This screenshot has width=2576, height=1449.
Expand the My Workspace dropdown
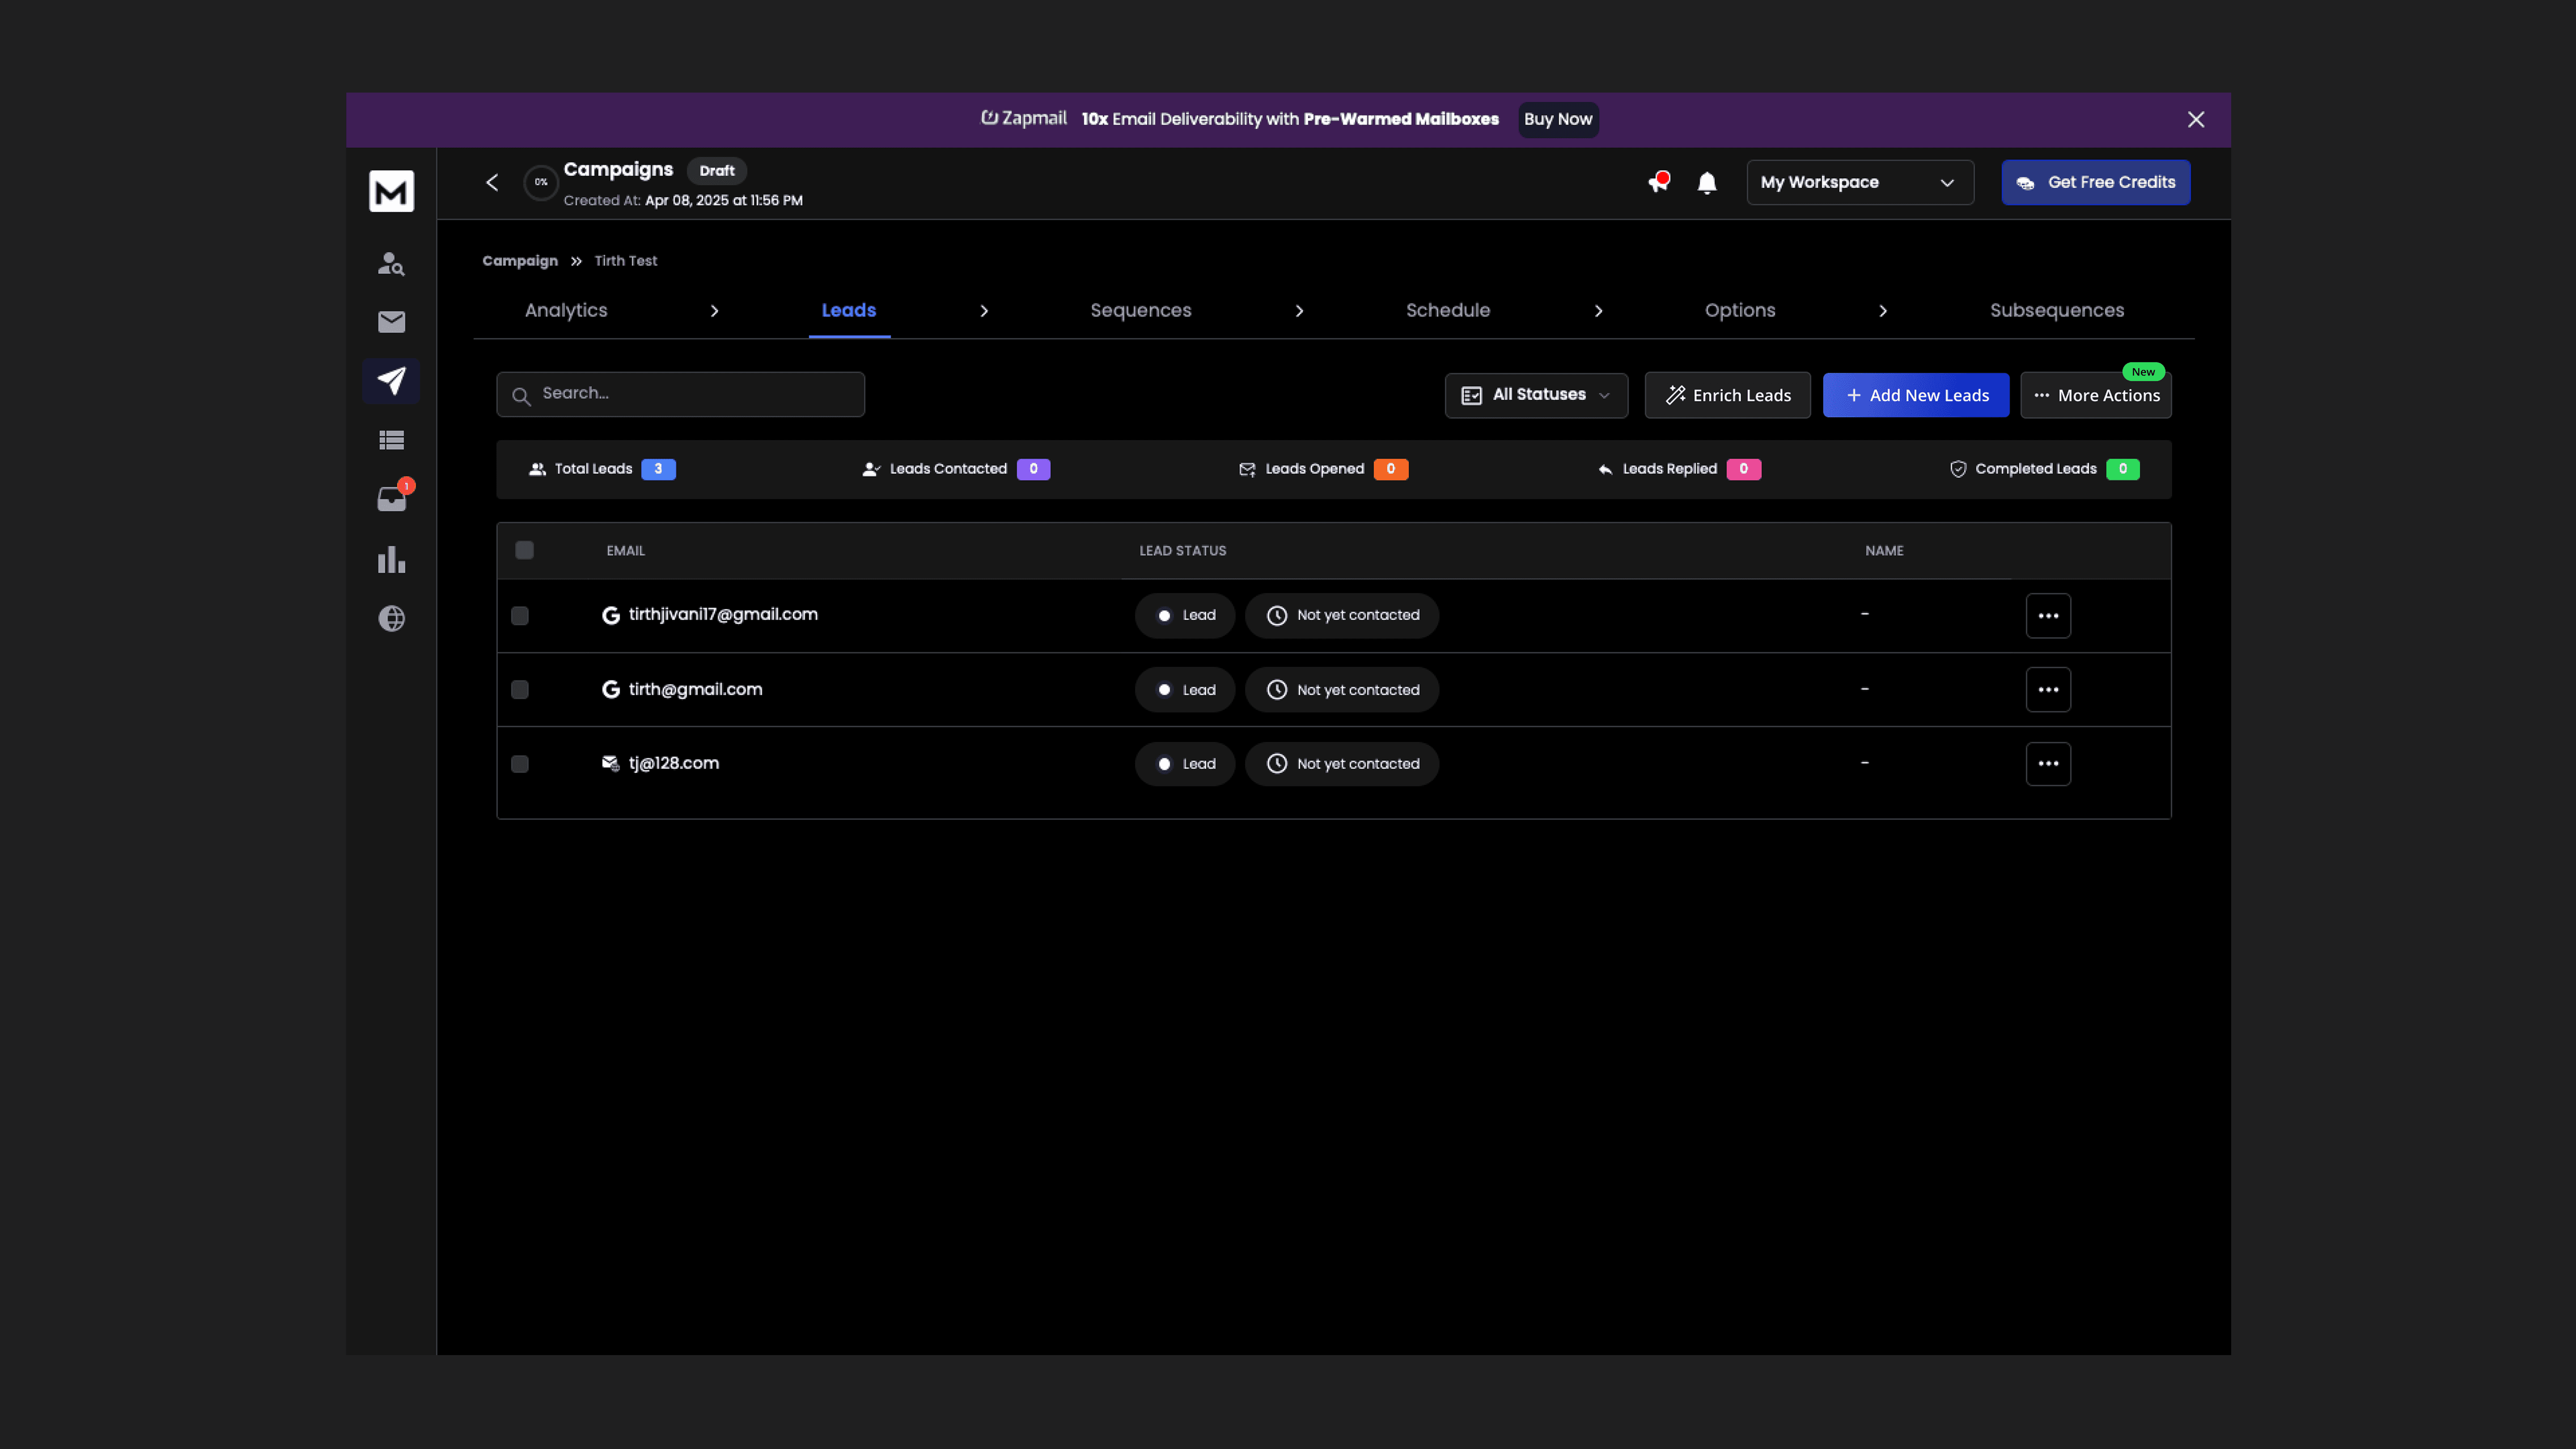point(1859,183)
